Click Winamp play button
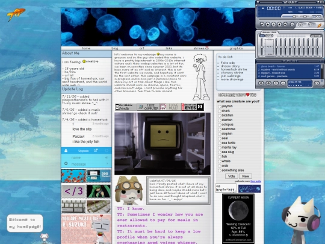 268,25
